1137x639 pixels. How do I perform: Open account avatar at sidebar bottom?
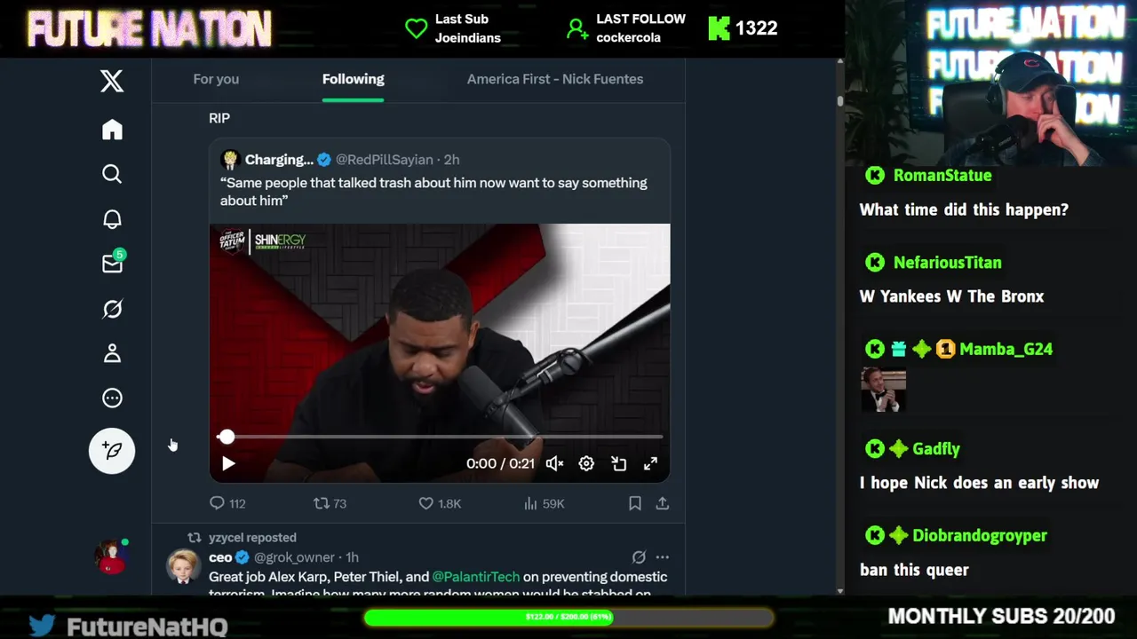coord(112,556)
